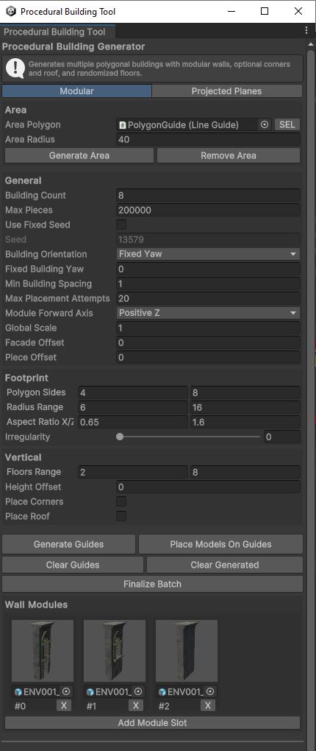Click Aspect Ratio minimum field

pyautogui.click(x=133, y=422)
